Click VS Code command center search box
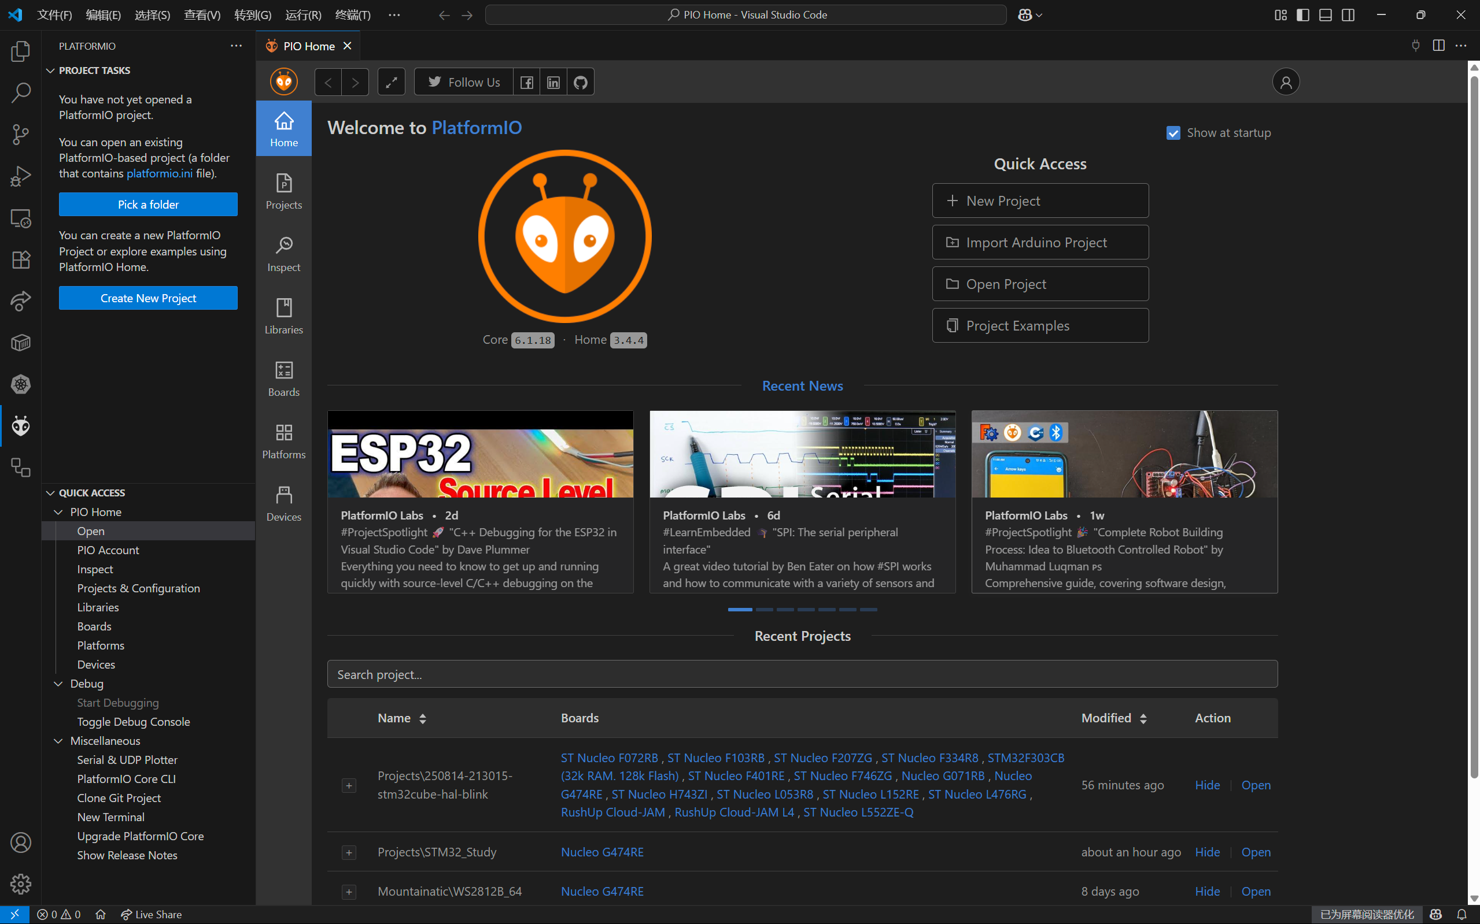 tap(745, 14)
